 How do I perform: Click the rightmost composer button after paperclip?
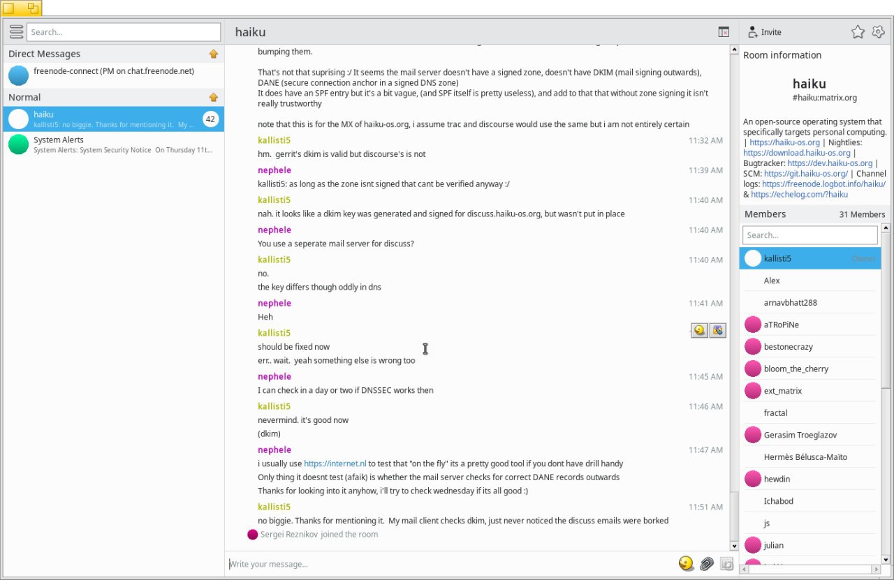(x=726, y=563)
